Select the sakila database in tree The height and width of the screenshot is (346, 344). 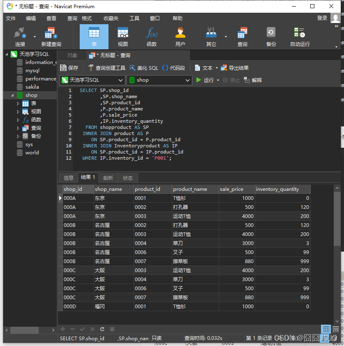point(32,87)
